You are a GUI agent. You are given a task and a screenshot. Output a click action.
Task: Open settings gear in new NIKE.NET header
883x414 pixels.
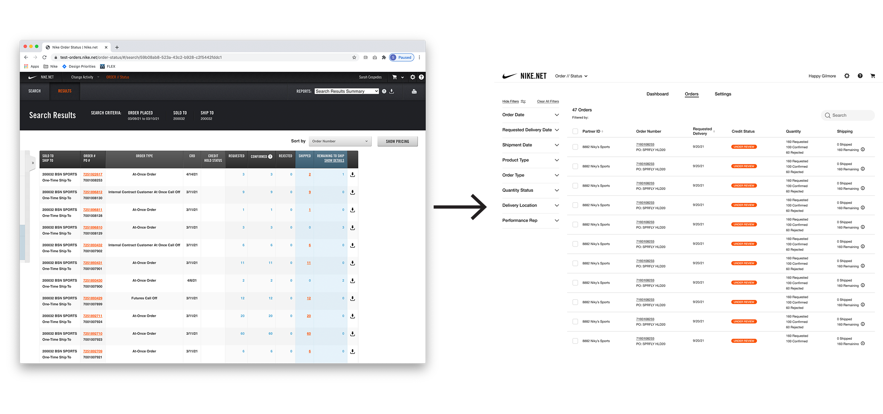pos(847,76)
